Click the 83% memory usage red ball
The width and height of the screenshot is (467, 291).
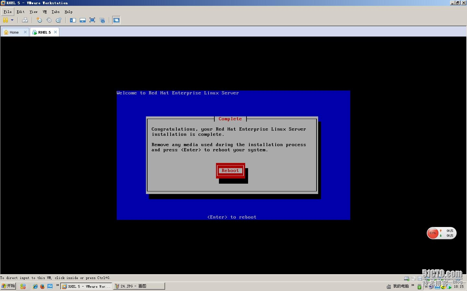(x=433, y=233)
